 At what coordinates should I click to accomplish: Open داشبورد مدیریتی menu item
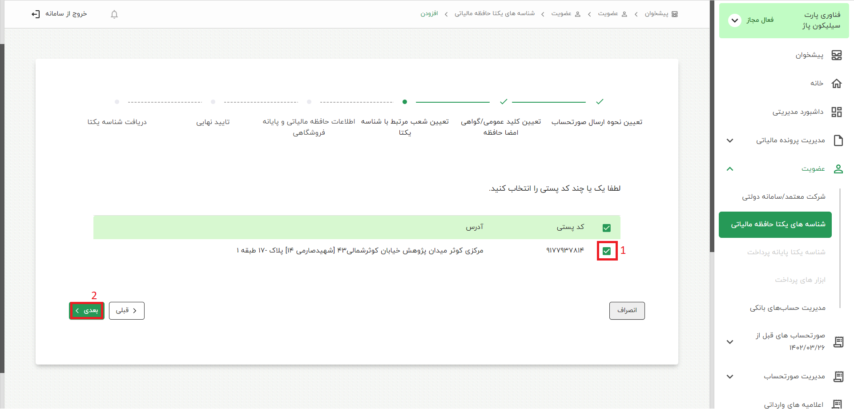pos(798,112)
